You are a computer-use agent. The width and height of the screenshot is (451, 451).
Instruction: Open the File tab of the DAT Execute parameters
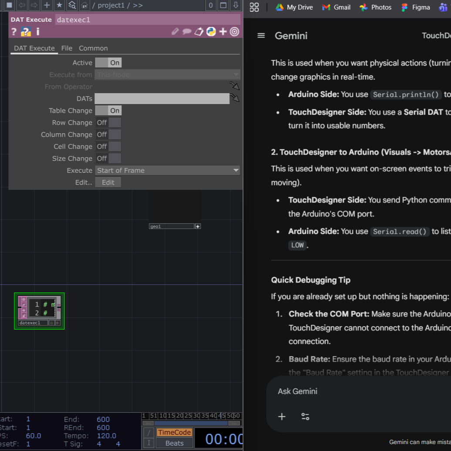click(x=67, y=48)
